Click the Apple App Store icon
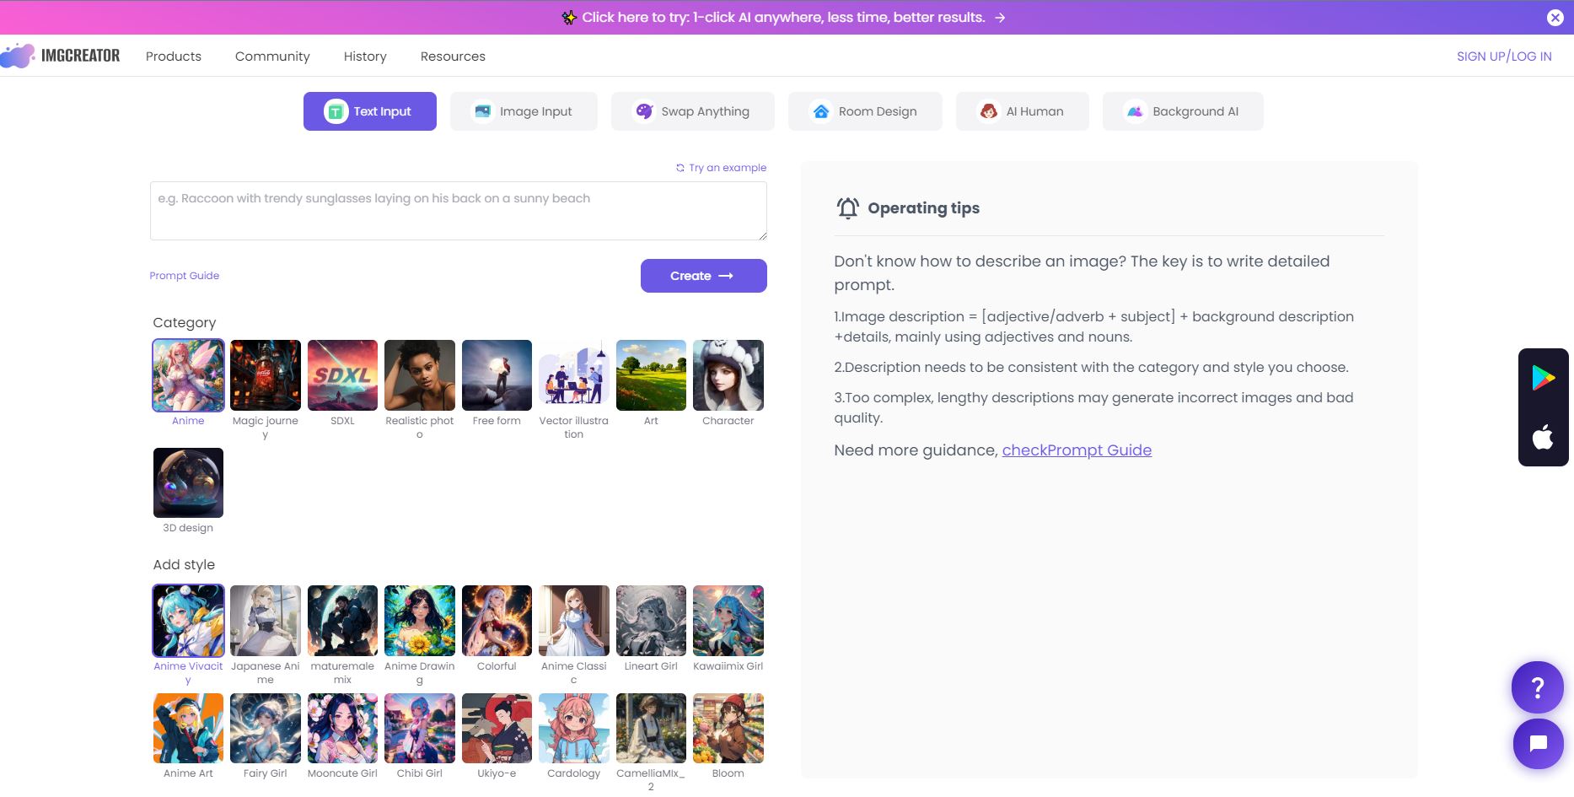The image size is (1574, 797). pos(1543,437)
